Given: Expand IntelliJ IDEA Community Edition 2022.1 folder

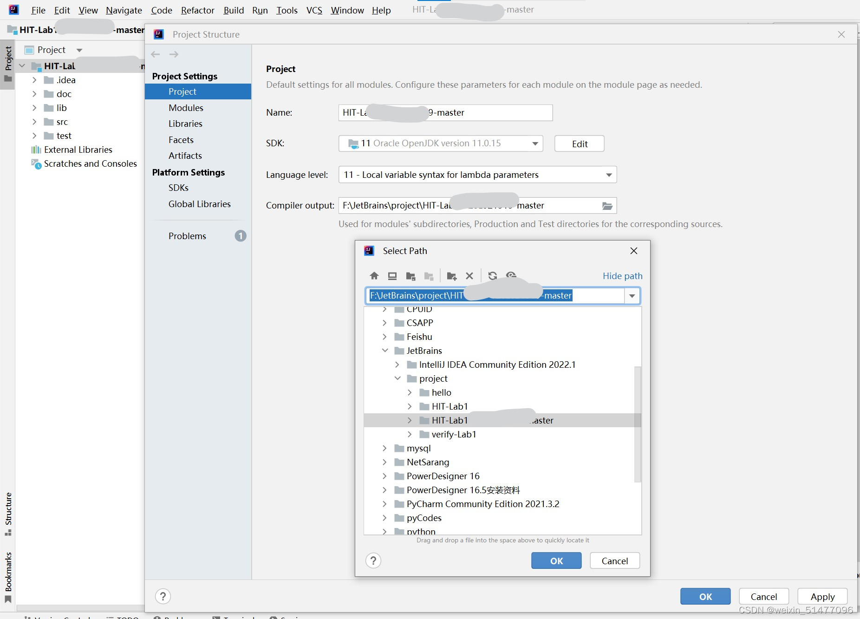Looking at the screenshot, I should pyautogui.click(x=397, y=365).
